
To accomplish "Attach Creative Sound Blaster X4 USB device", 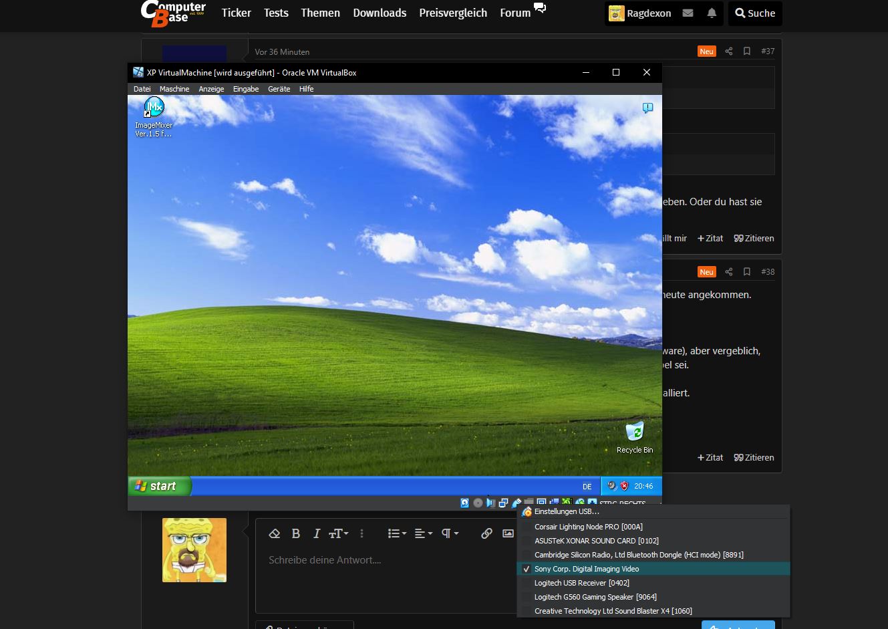I will (654, 611).
